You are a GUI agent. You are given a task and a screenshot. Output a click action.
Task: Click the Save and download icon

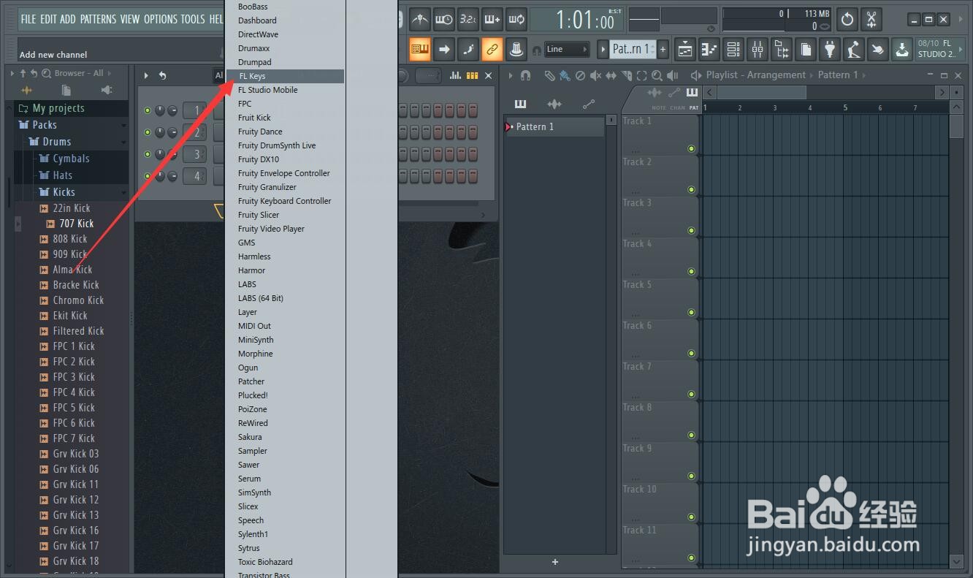(x=902, y=50)
